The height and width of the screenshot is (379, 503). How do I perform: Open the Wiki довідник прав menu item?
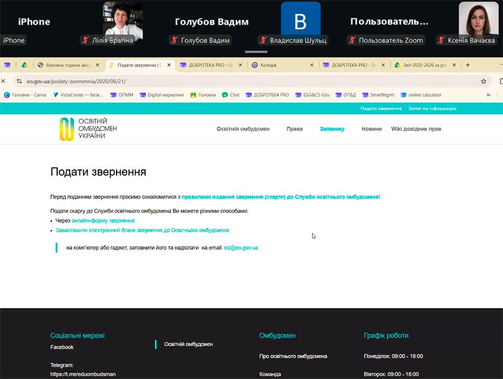(416, 129)
